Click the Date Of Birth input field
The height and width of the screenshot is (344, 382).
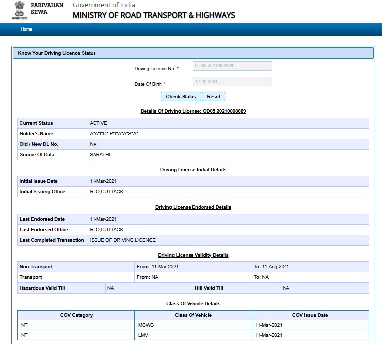pyautogui.click(x=232, y=82)
